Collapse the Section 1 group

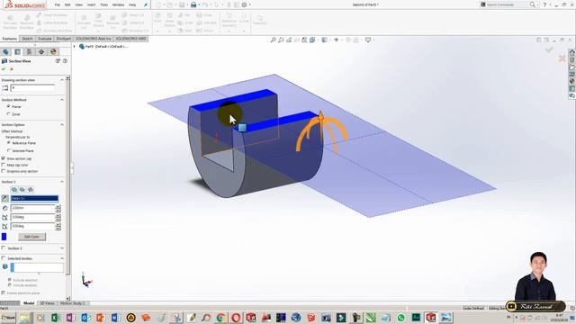[62, 182]
